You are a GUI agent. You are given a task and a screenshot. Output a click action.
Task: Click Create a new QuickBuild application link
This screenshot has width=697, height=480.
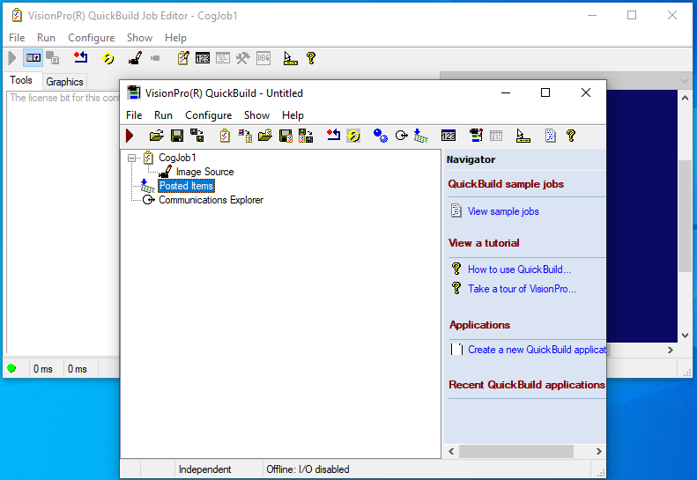click(x=537, y=350)
